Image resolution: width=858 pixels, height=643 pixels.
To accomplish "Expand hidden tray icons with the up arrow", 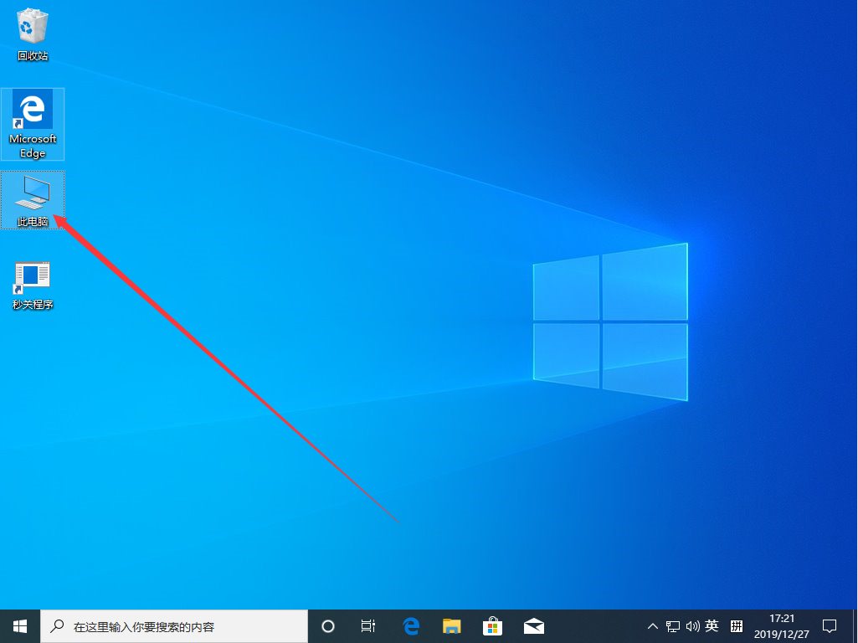I will click(652, 625).
